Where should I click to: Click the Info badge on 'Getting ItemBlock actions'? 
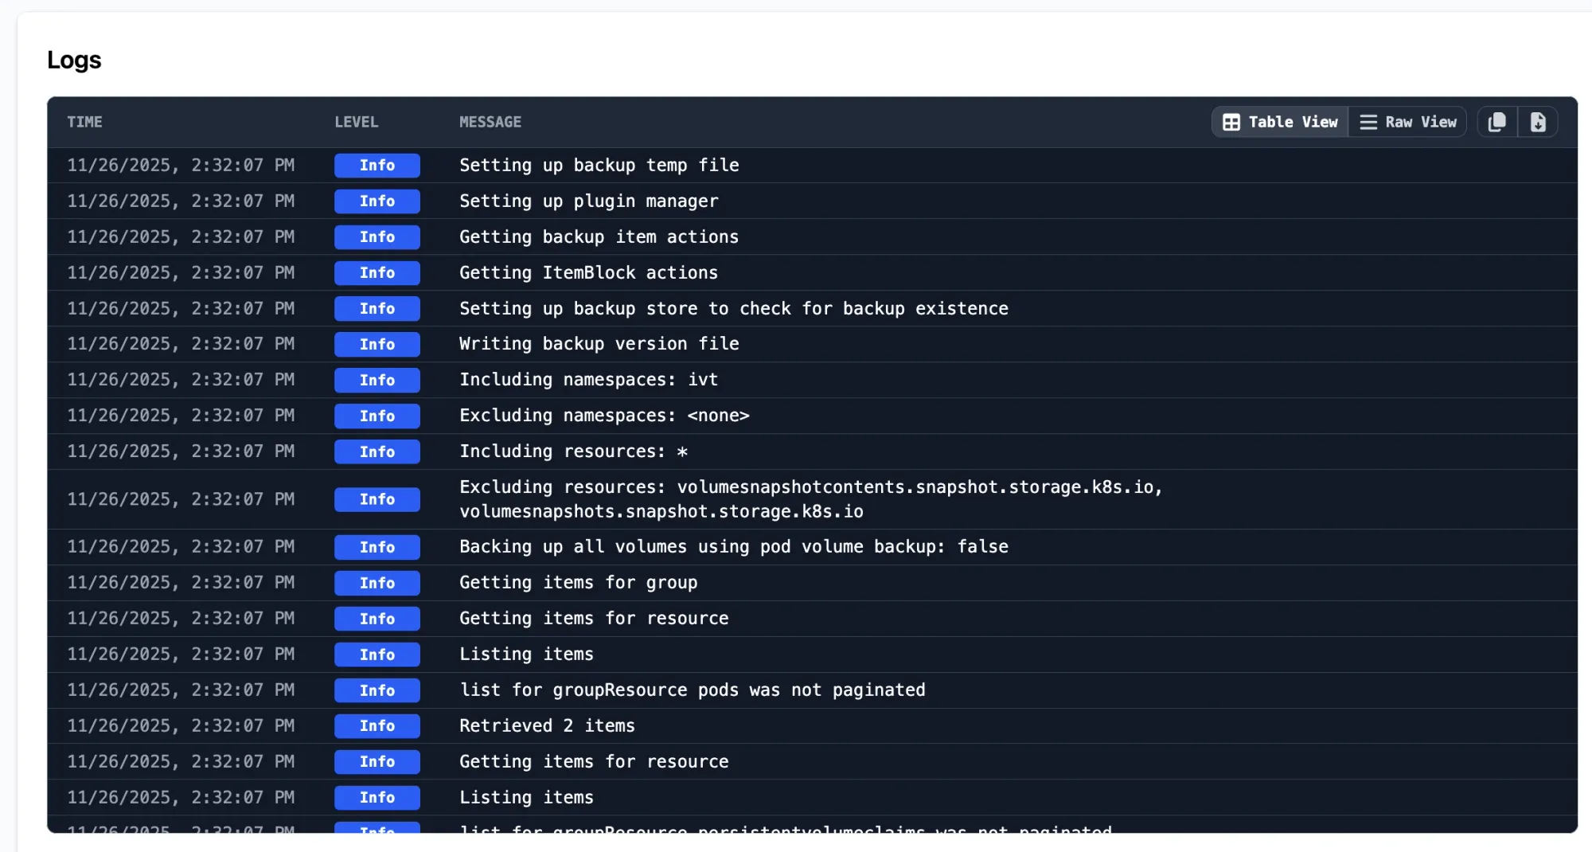click(x=377, y=272)
